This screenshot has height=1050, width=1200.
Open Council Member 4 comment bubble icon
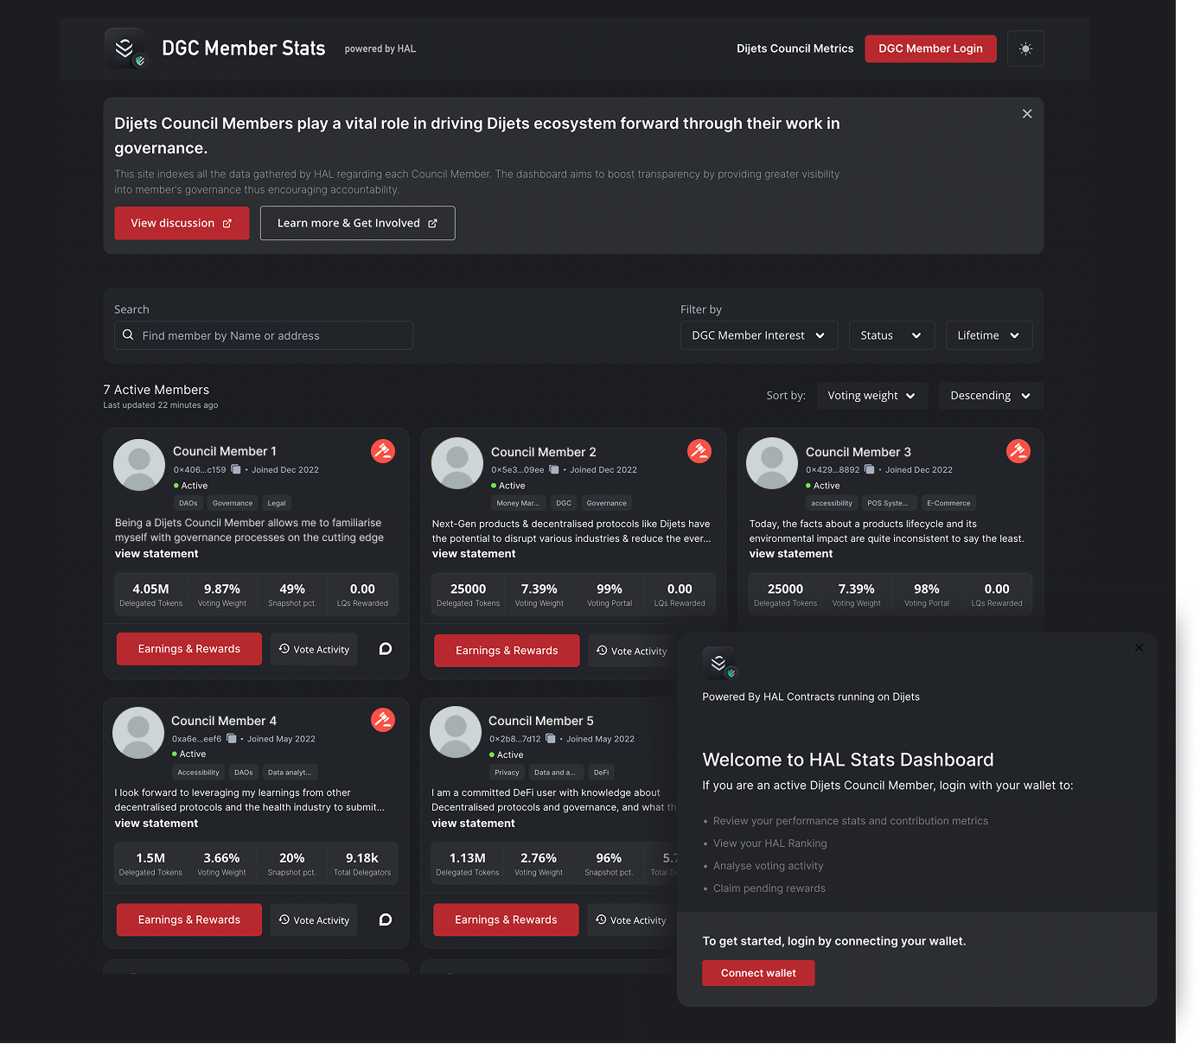pyautogui.click(x=386, y=920)
